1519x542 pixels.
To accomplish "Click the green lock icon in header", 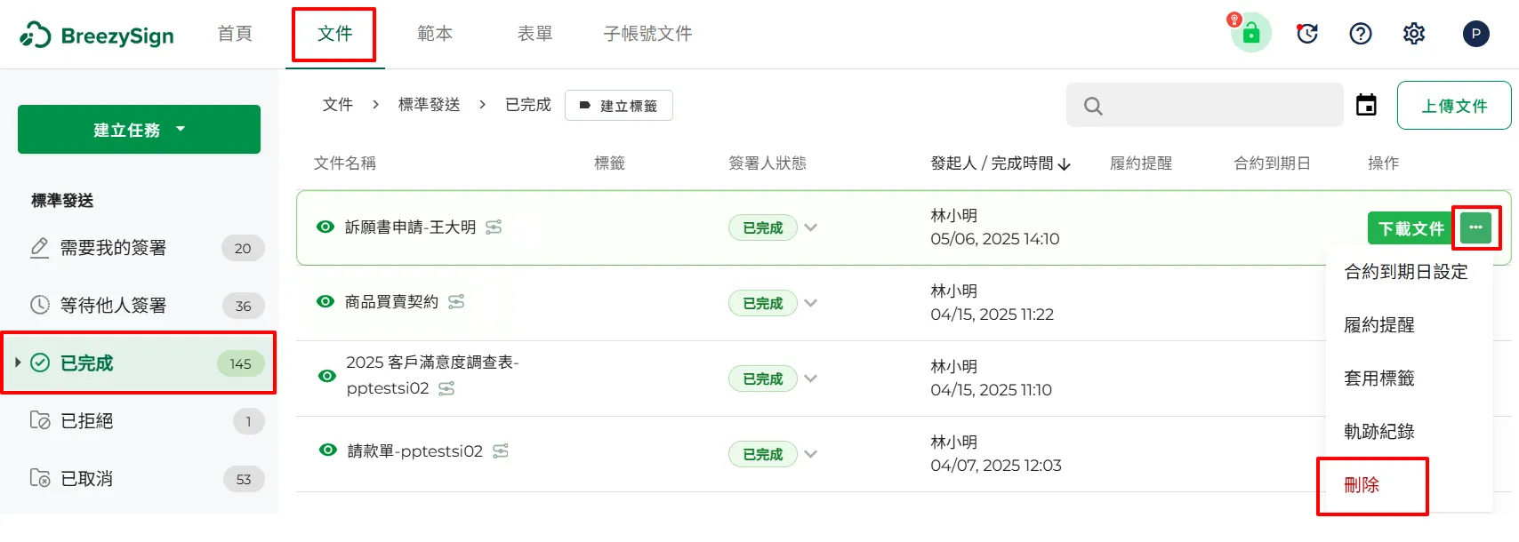I will pos(1250,34).
